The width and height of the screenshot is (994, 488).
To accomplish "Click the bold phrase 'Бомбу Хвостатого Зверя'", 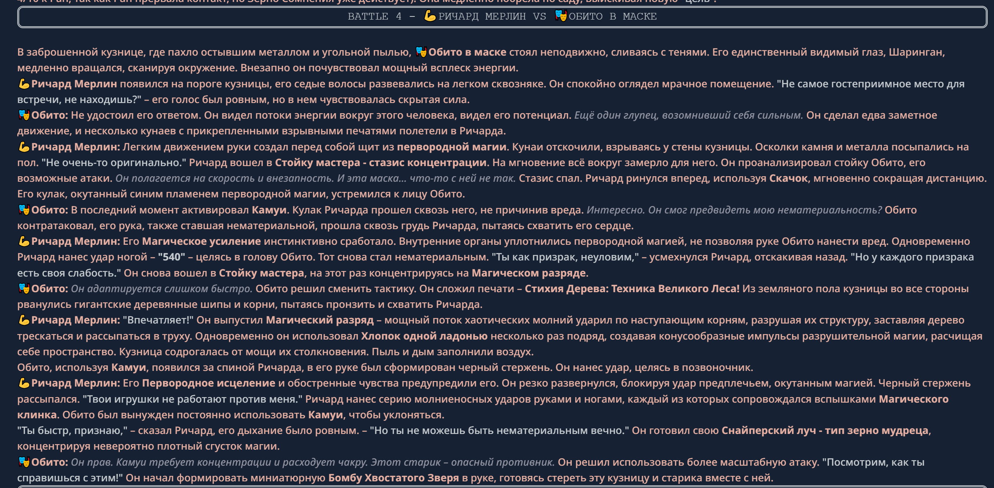I will point(393,478).
